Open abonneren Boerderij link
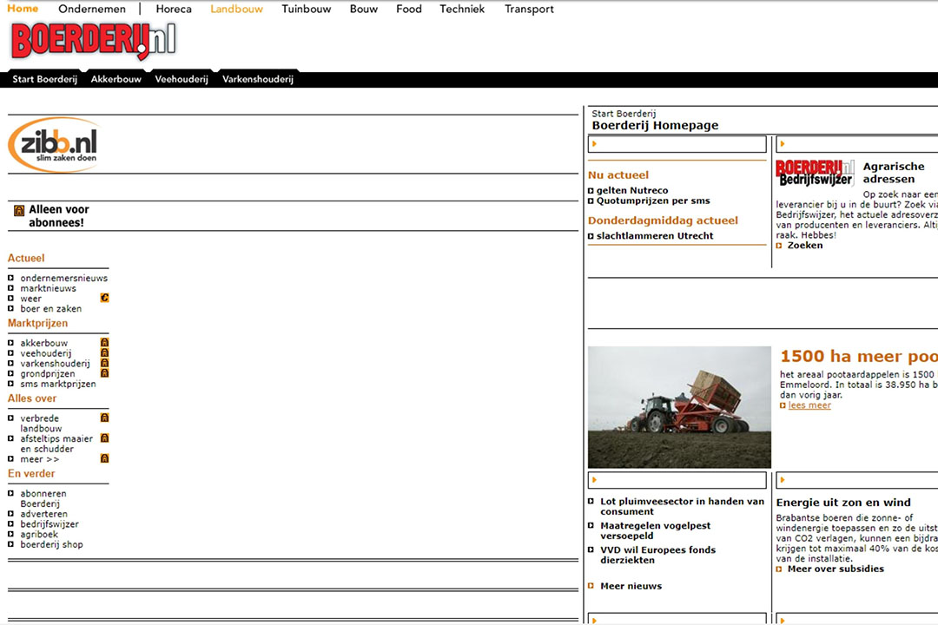 coord(43,499)
